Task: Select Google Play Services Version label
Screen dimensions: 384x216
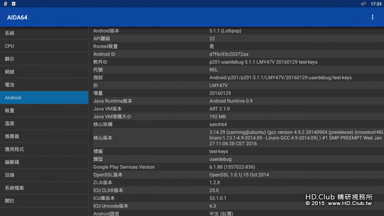Action: [124, 167]
